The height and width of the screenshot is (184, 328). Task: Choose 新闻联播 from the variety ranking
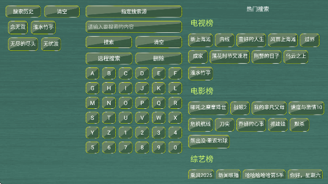coord(228,174)
